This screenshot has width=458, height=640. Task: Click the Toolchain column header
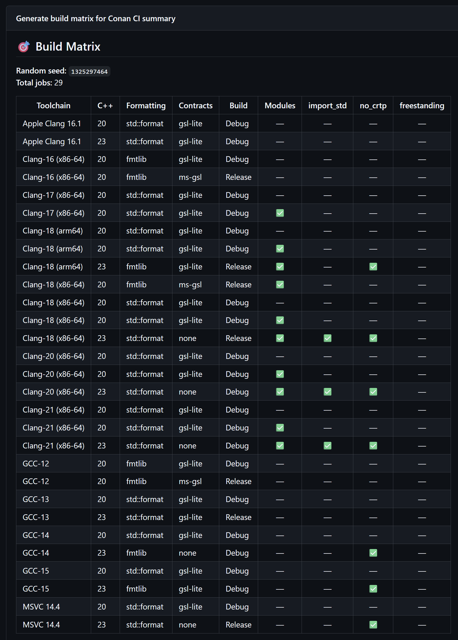[54, 106]
